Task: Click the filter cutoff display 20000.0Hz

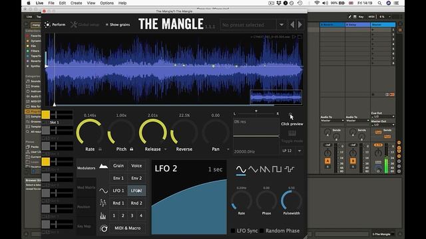Action: (244, 152)
